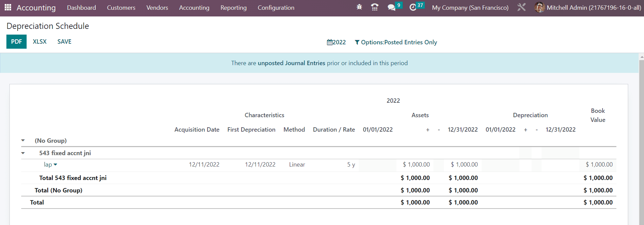Image resolution: width=644 pixels, height=225 pixels.
Task: Collapse the (No Group) section
Action: (23, 141)
